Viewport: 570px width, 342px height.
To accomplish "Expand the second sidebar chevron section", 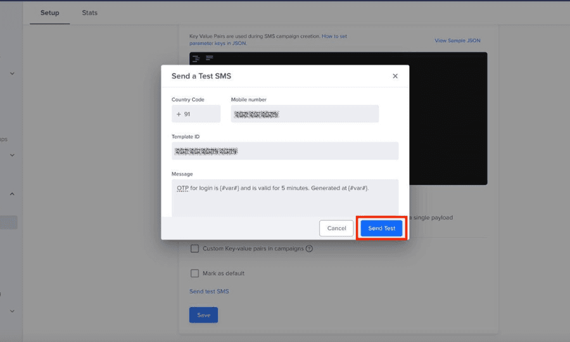I will point(12,155).
